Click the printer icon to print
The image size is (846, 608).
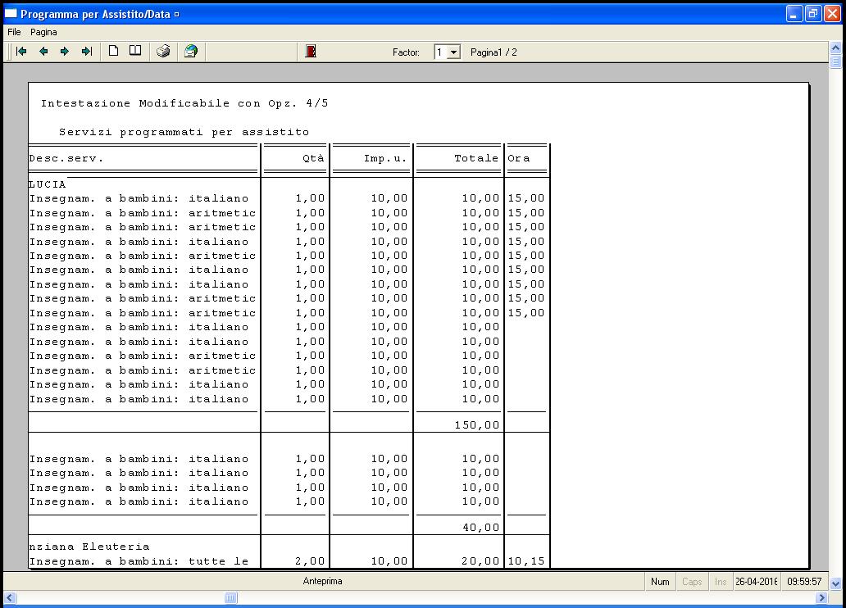163,52
